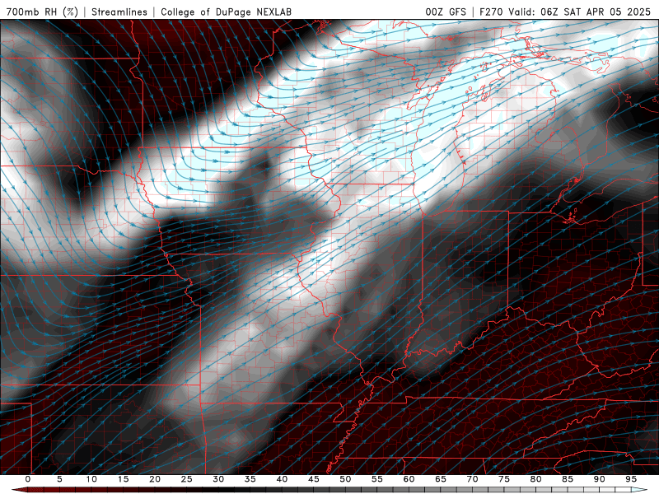This screenshot has width=659, height=494.
Task: Click the "45" value on color scale
Action: [x=314, y=479]
